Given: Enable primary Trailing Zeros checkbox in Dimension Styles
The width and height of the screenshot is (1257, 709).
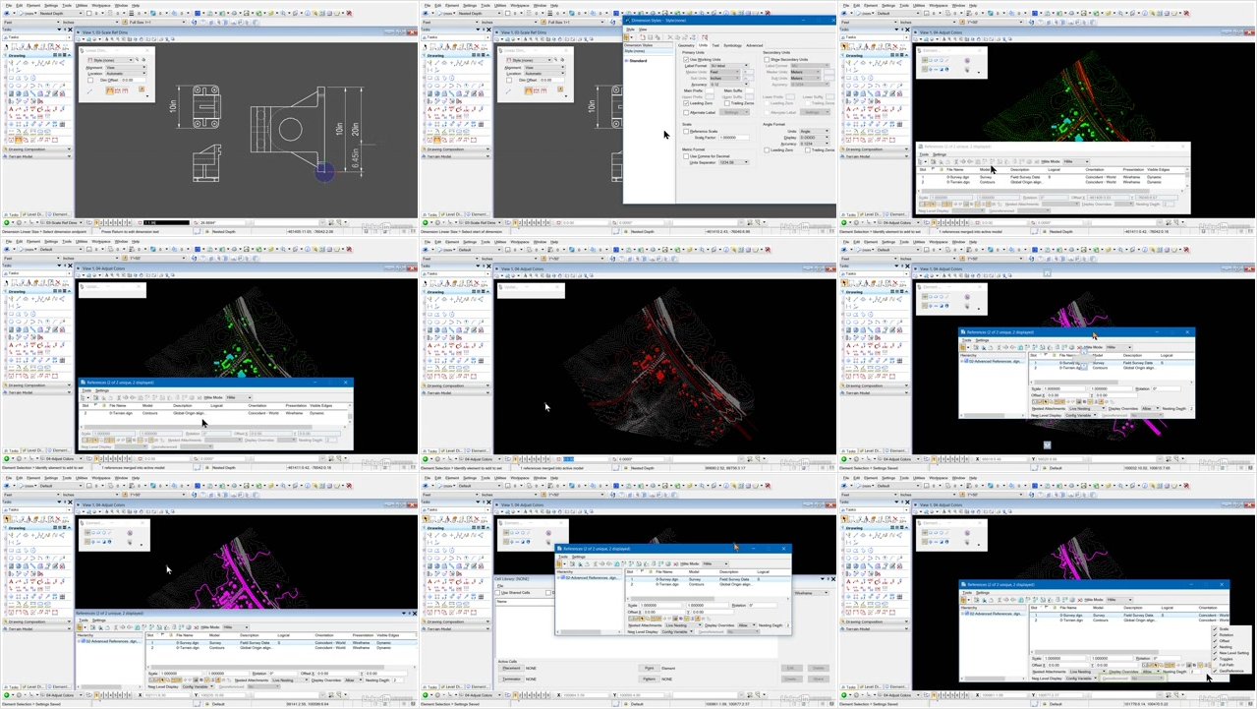Looking at the screenshot, I should pyautogui.click(x=727, y=103).
